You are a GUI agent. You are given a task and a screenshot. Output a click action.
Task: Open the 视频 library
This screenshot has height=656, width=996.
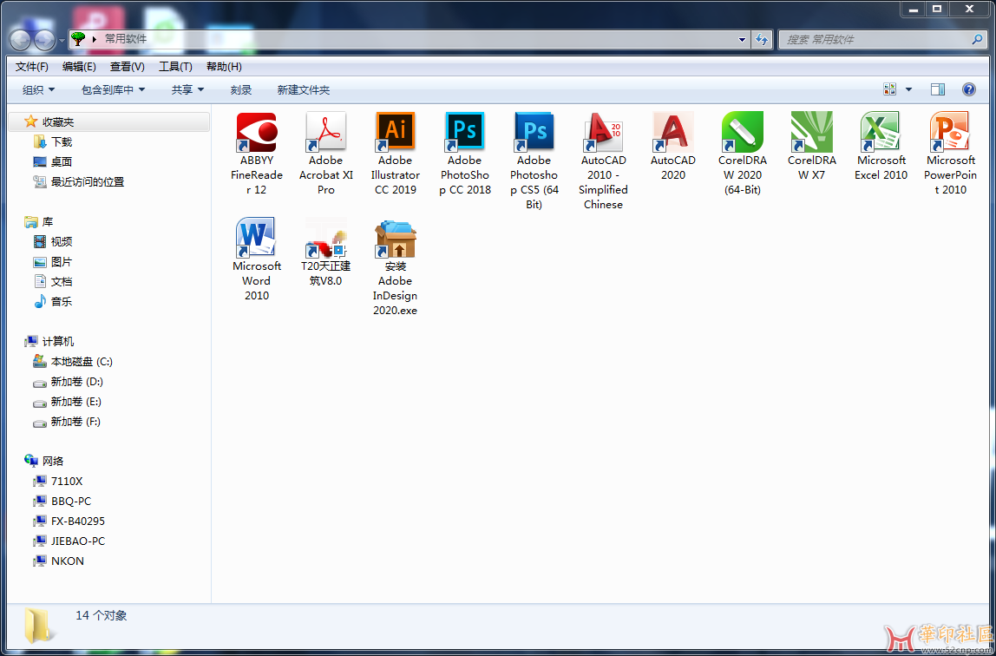click(x=62, y=241)
